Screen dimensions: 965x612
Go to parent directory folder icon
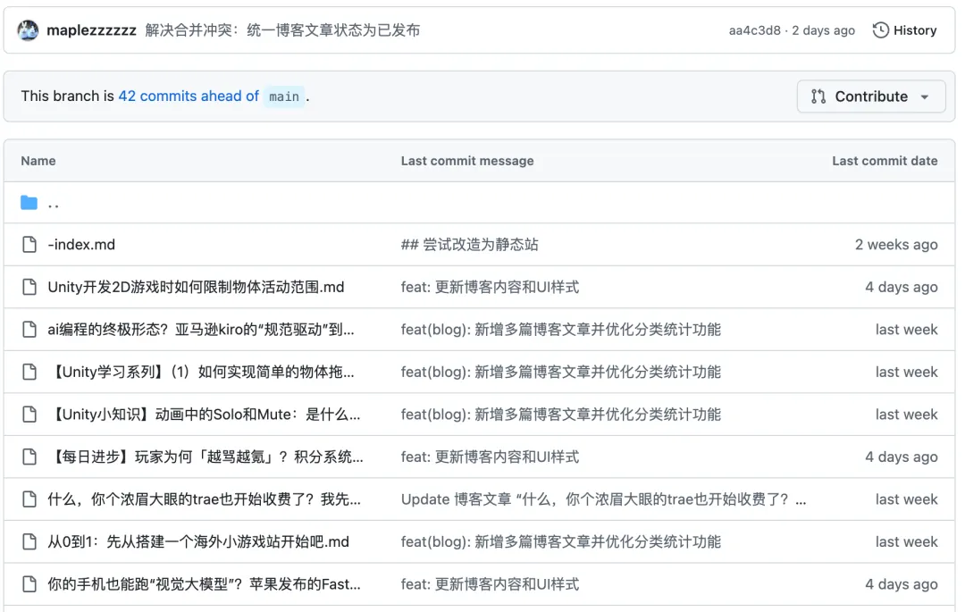coord(29,202)
